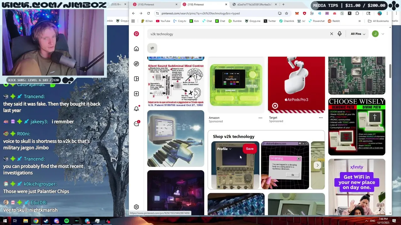Image resolution: width=401 pixels, height=225 pixels.
Task: Open the Warning popup sticker pin
Action: click(285, 165)
